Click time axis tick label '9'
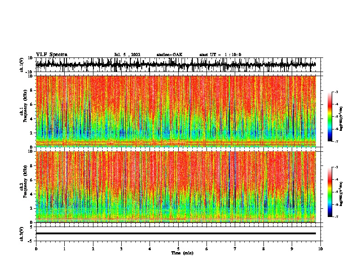Screen dimensions: 361x279 (292, 249)
